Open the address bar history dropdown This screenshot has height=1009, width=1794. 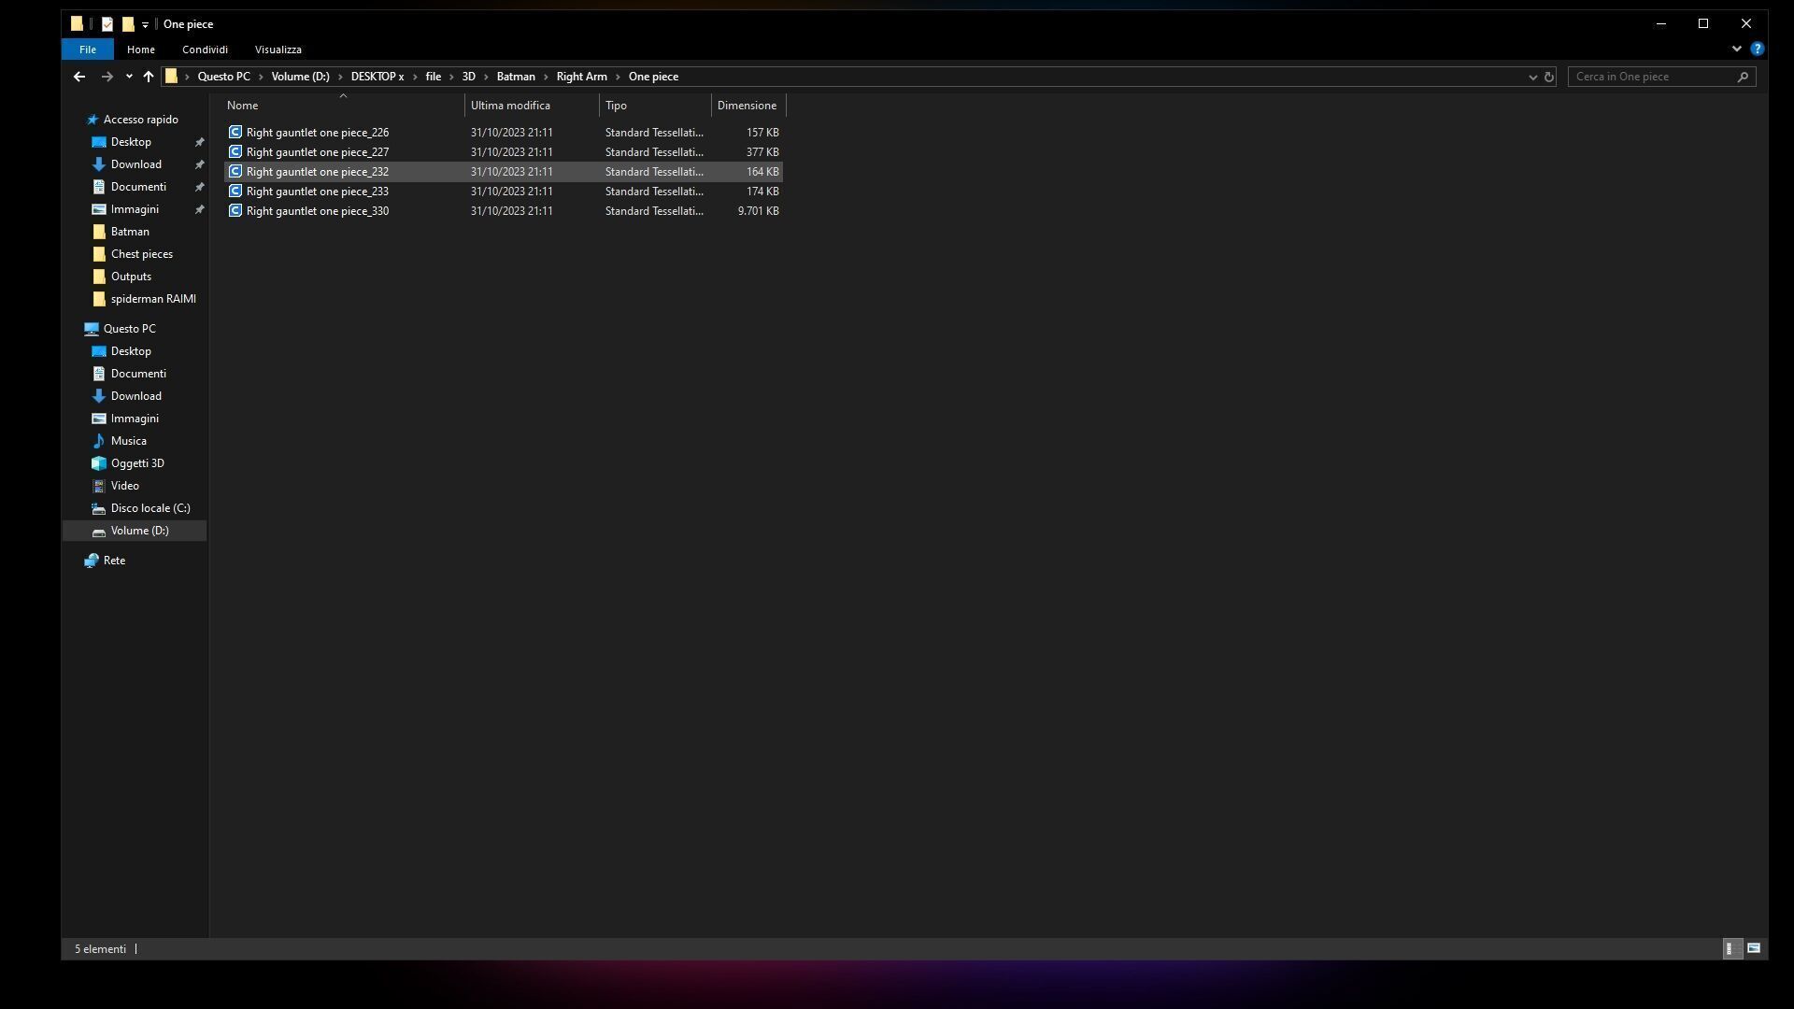[x=1532, y=77]
